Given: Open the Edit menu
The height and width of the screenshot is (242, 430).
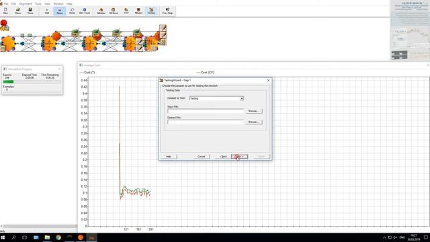Looking at the screenshot, I should coord(13,4).
